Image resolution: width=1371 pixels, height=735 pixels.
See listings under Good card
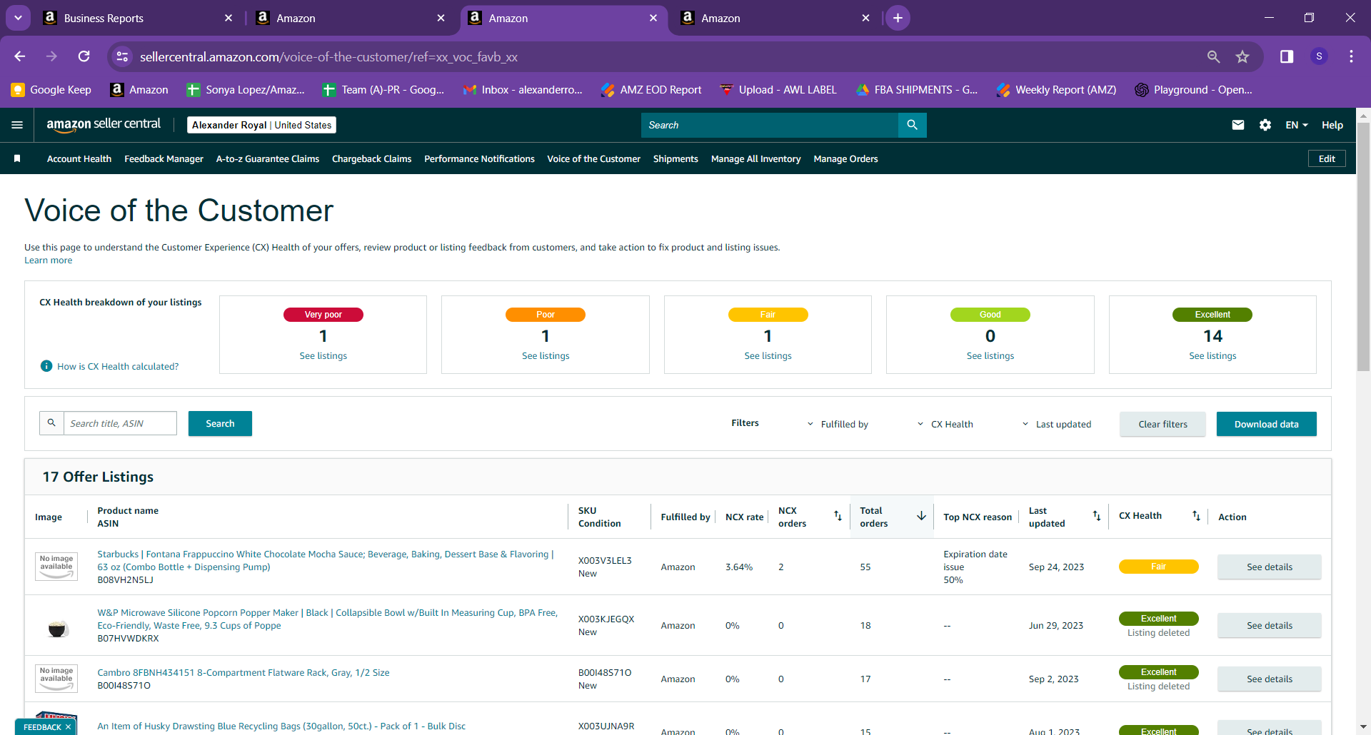(x=990, y=355)
